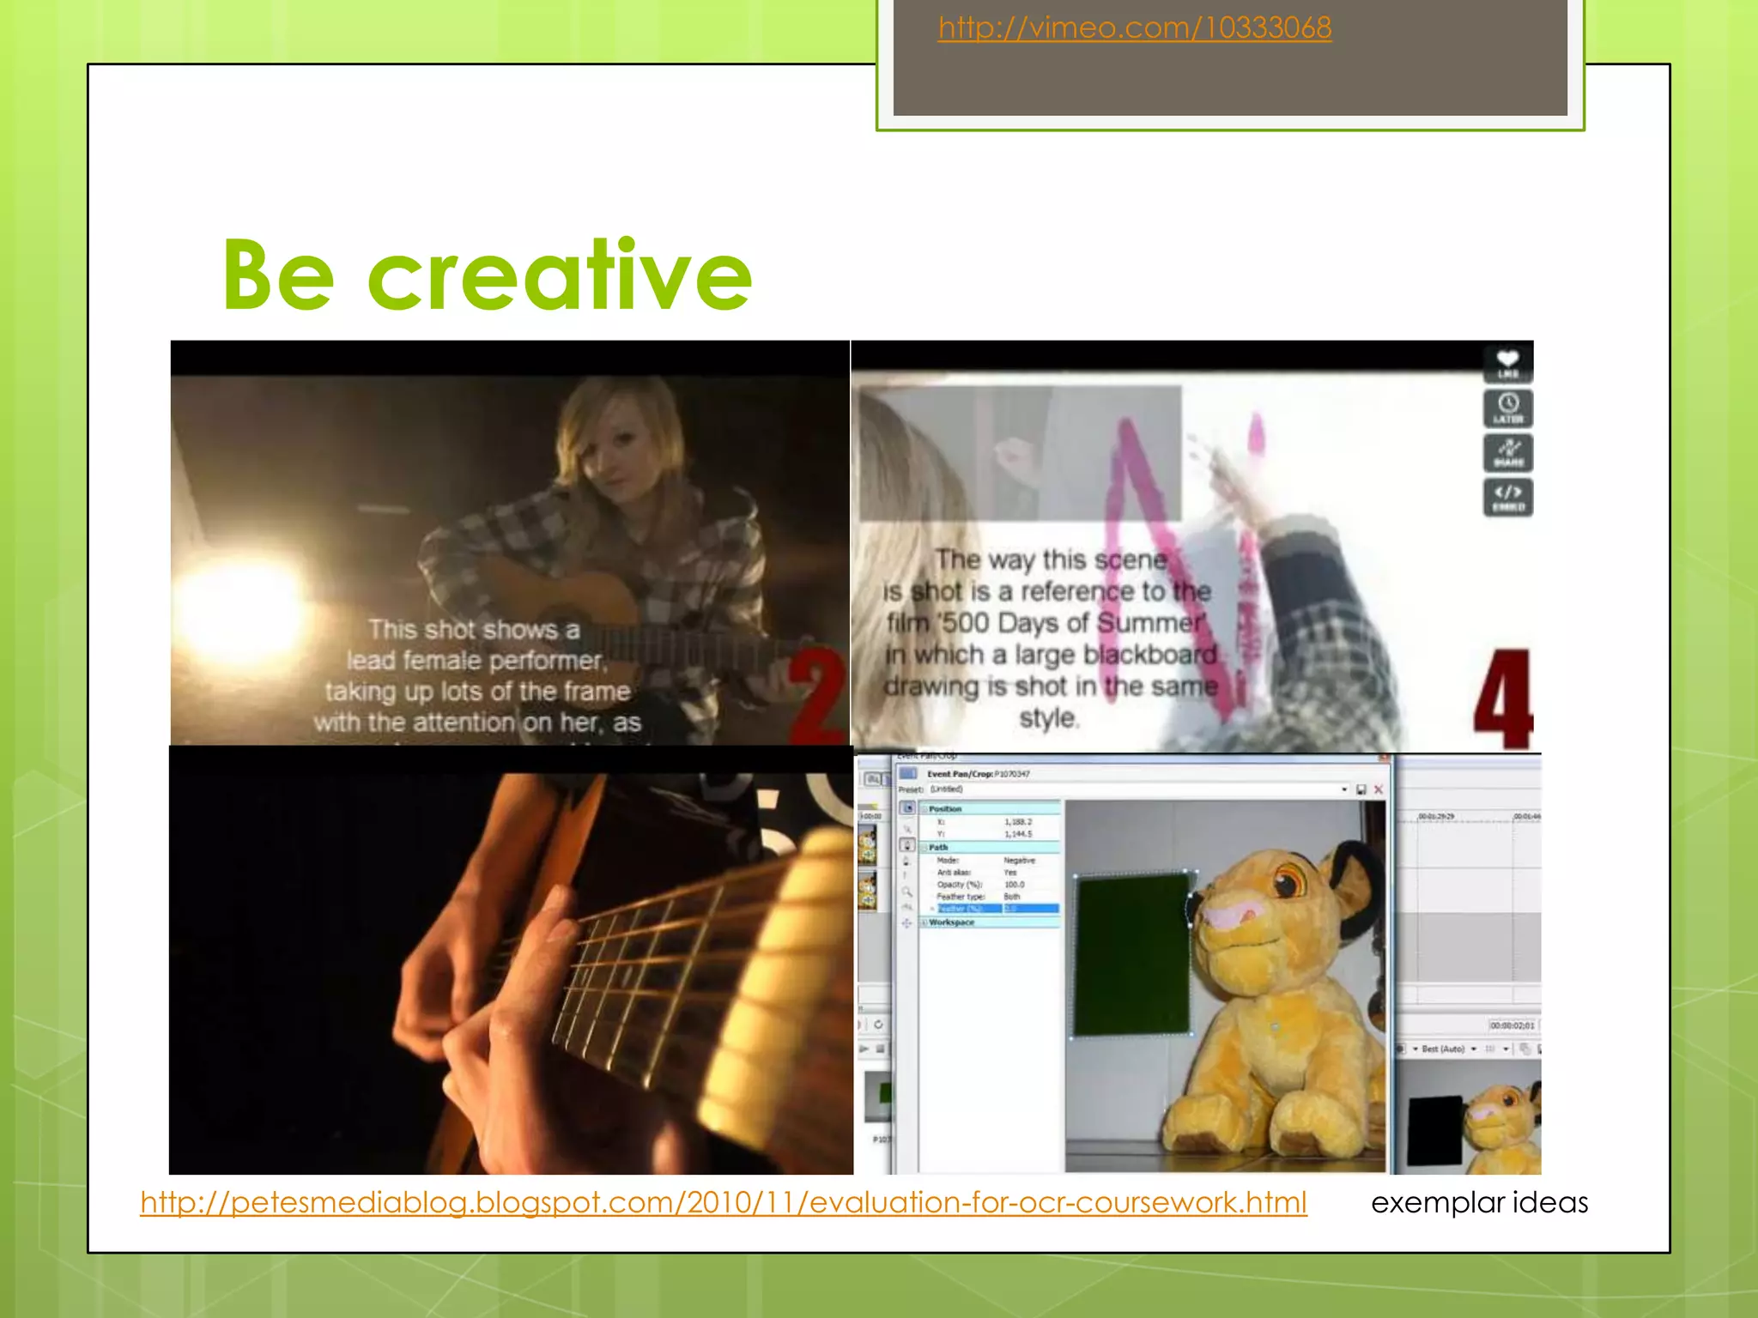This screenshot has height=1318, width=1758.
Task: Select the highlighted Feather (%) field
Action: [960, 909]
